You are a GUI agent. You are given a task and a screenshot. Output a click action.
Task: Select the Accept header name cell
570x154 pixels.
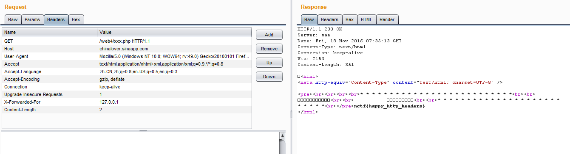(x=50, y=64)
